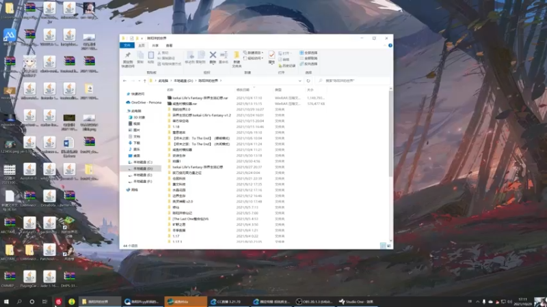Screen dimensions: 547x307
Task: Select Local Disk (F:) in navigation pane
Action: (140, 181)
